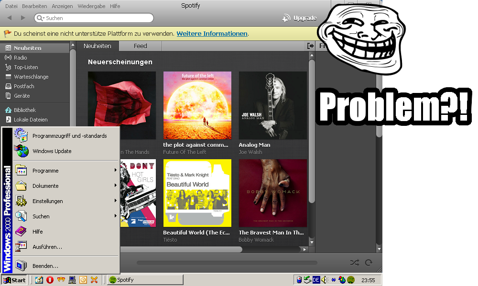Open the Wiedergabe menu
Image resolution: width=478 pixels, height=286 pixels.
(91, 6)
